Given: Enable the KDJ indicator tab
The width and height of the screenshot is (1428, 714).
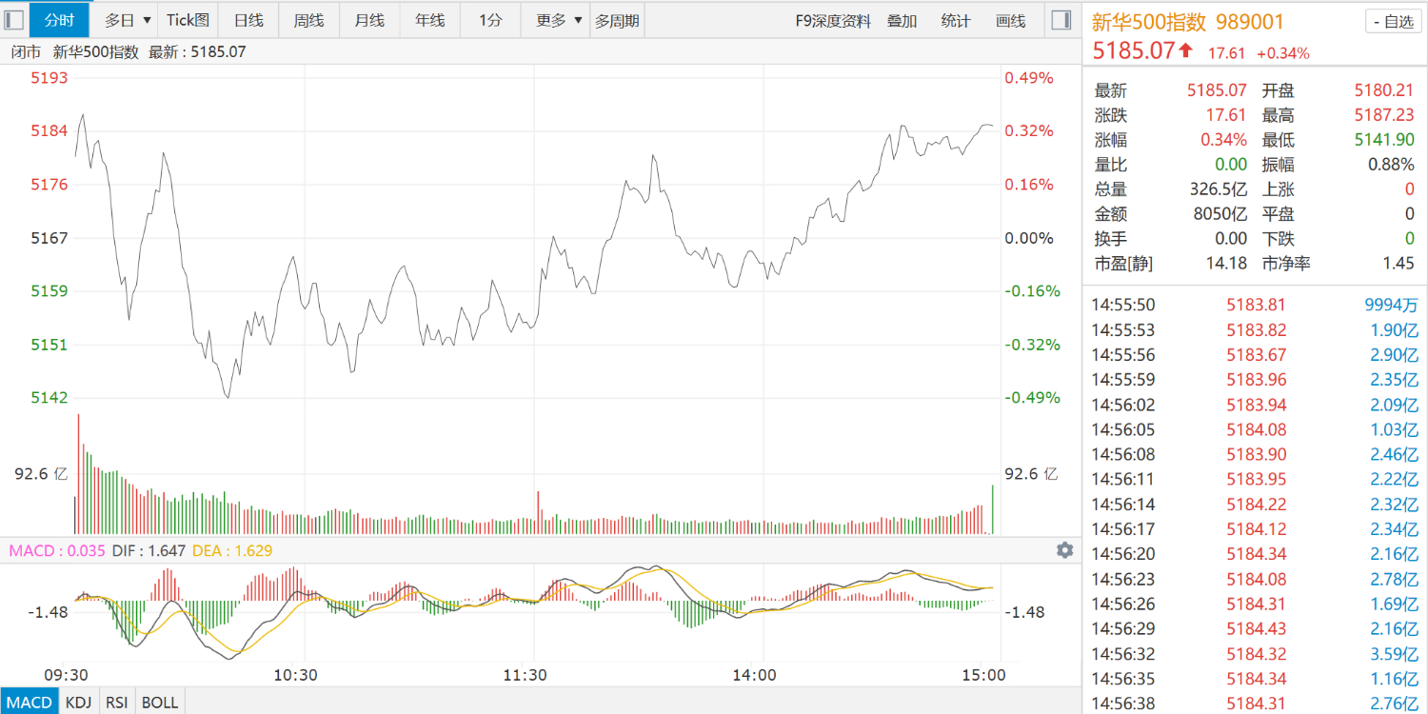Looking at the screenshot, I should click(x=80, y=703).
